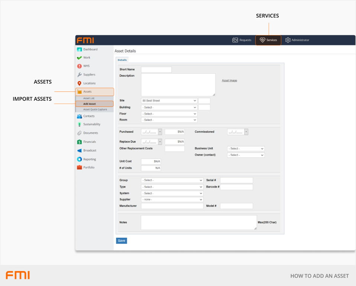Select the red WHS alert icon
The width and height of the screenshot is (356, 286).
click(x=79, y=66)
